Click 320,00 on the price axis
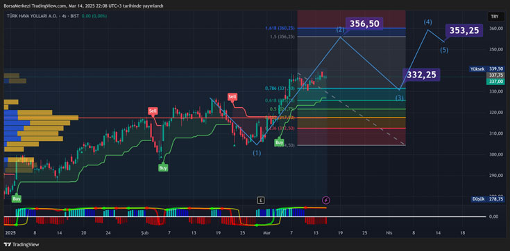This screenshot has width=510, height=251. tap(496, 113)
